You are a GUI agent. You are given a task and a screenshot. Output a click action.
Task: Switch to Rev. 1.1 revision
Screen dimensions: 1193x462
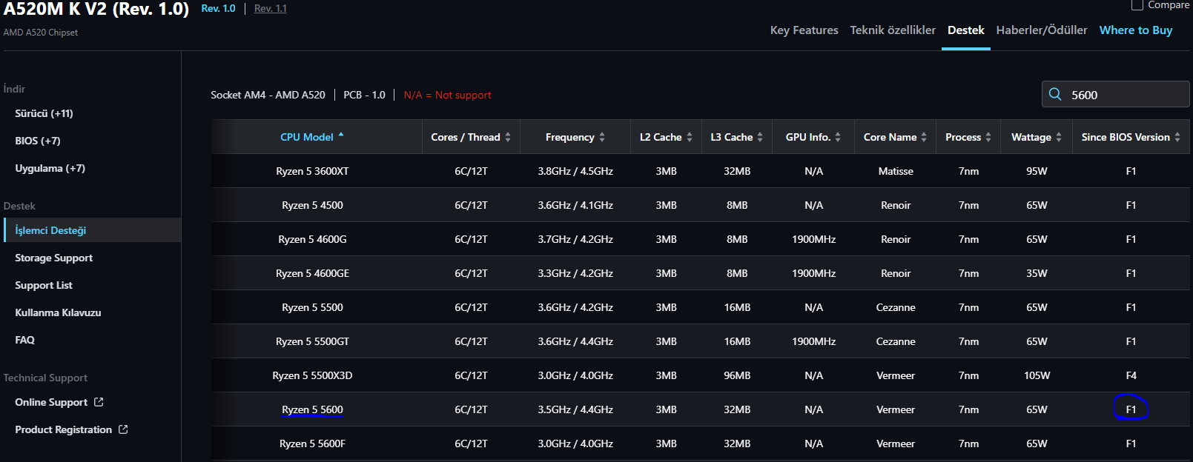pyautogui.click(x=270, y=8)
